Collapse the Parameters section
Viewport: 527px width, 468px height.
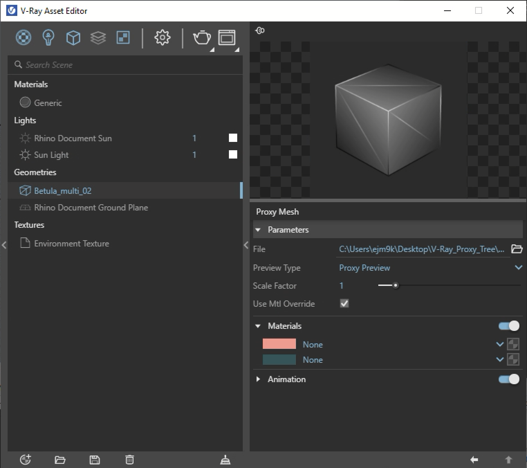click(x=258, y=230)
